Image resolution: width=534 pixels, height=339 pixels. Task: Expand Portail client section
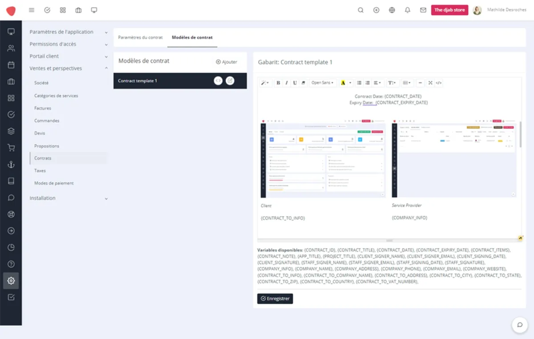(x=69, y=56)
